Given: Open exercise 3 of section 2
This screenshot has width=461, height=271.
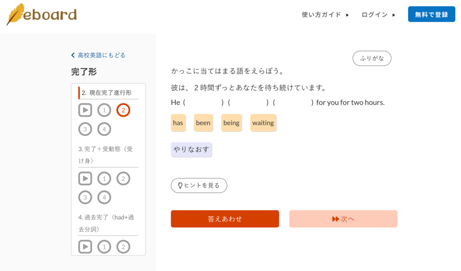Looking at the screenshot, I should [85, 129].
